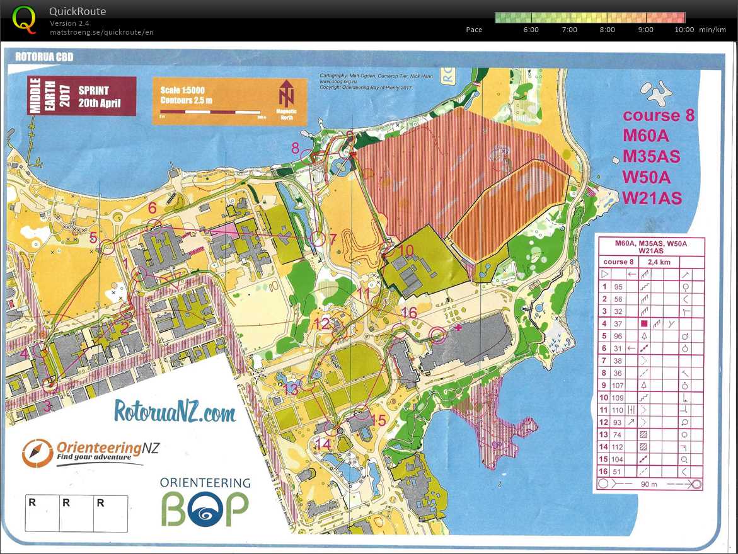The image size is (738, 554).
Task: Click the QuickRoute Q logo icon
Action: coord(24,19)
